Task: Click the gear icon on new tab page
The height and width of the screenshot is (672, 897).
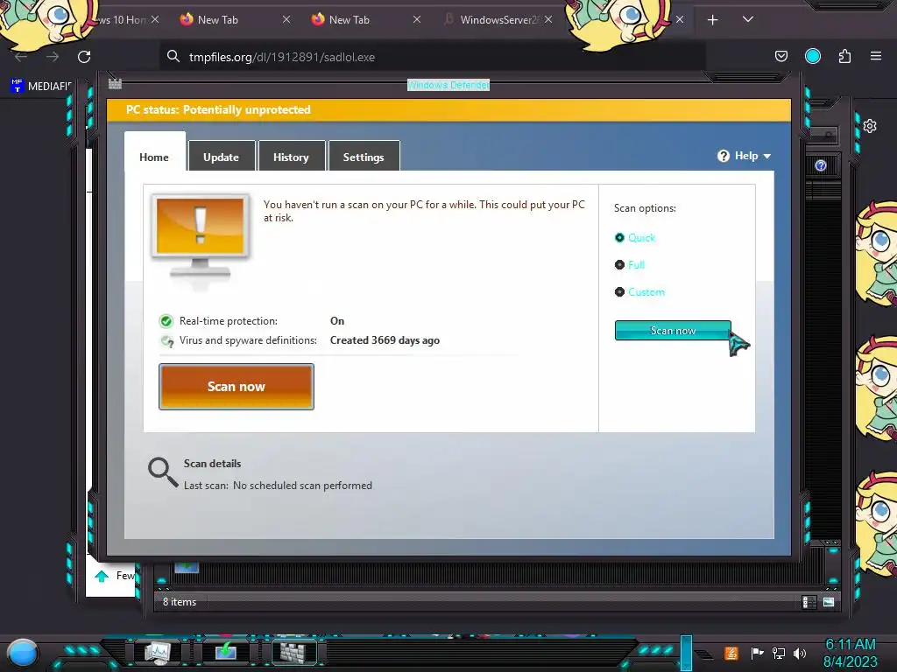Action: coord(870,126)
